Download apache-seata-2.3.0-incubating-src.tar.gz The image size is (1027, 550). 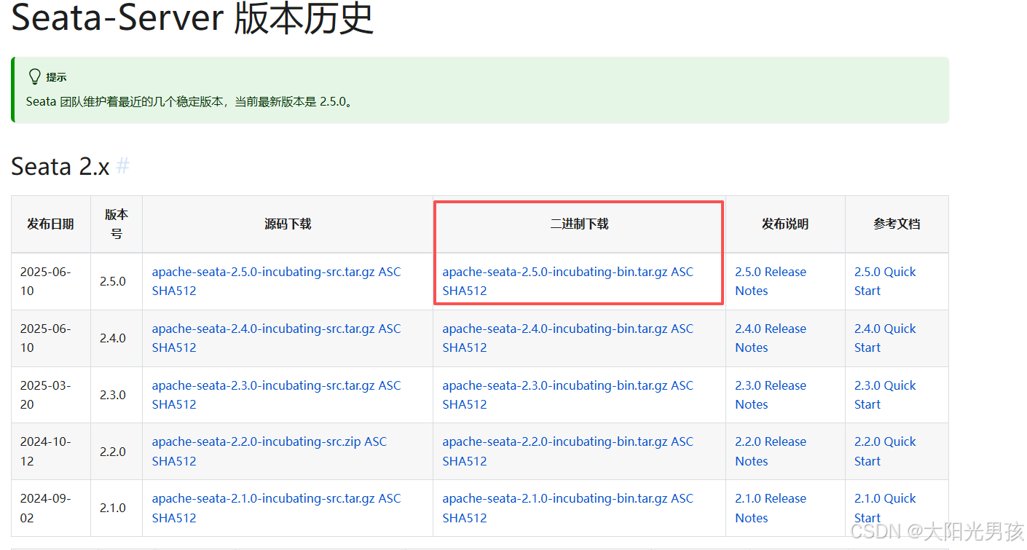point(263,385)
